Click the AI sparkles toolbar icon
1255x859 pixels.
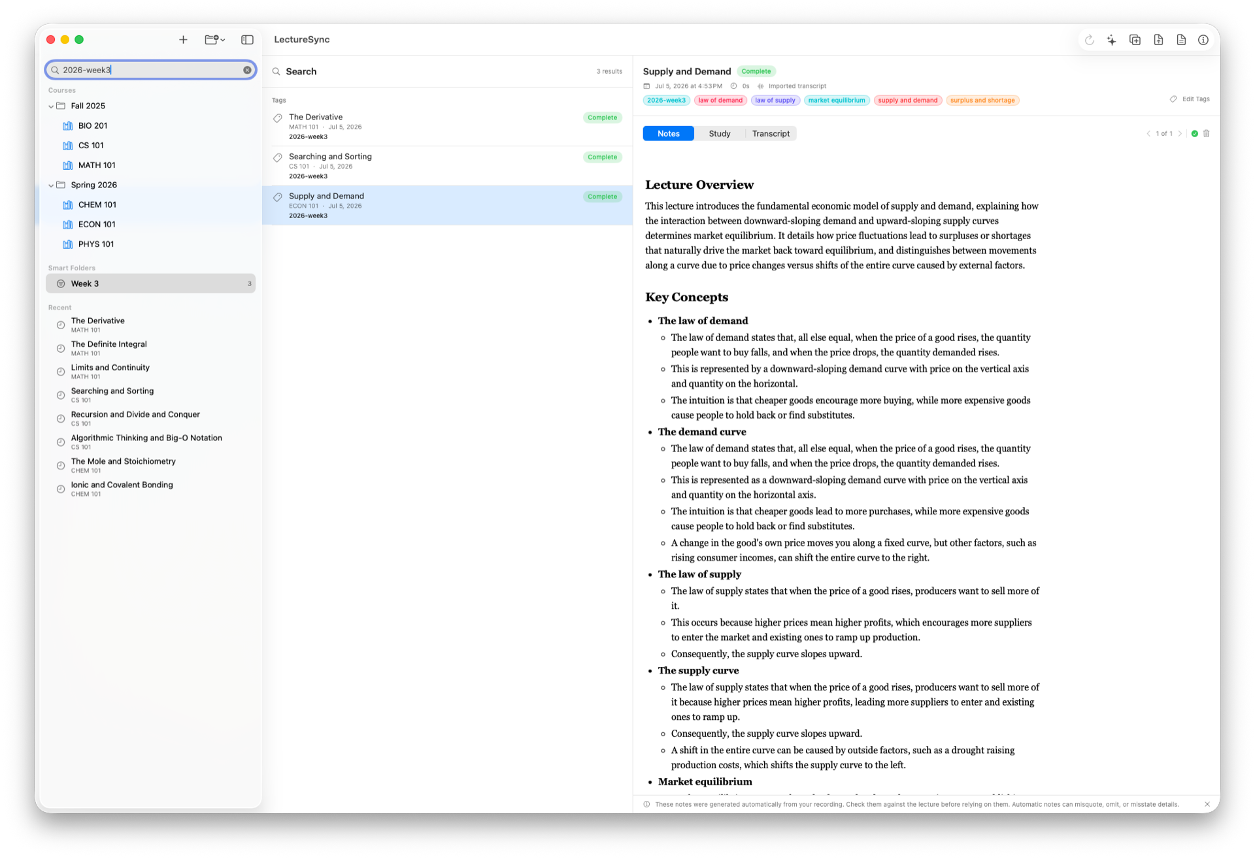1111,40
